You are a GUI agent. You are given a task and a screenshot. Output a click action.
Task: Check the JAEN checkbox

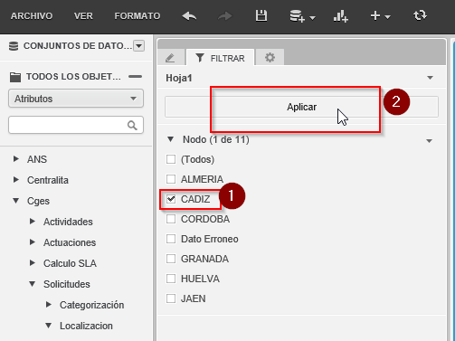point(171,298)
